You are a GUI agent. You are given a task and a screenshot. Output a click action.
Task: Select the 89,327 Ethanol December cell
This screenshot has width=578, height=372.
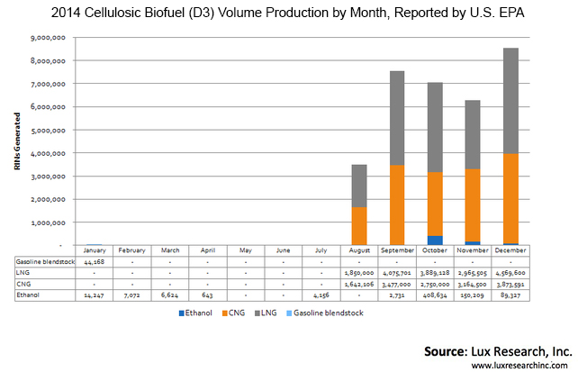pyautogui.click(x=510, y=295)
